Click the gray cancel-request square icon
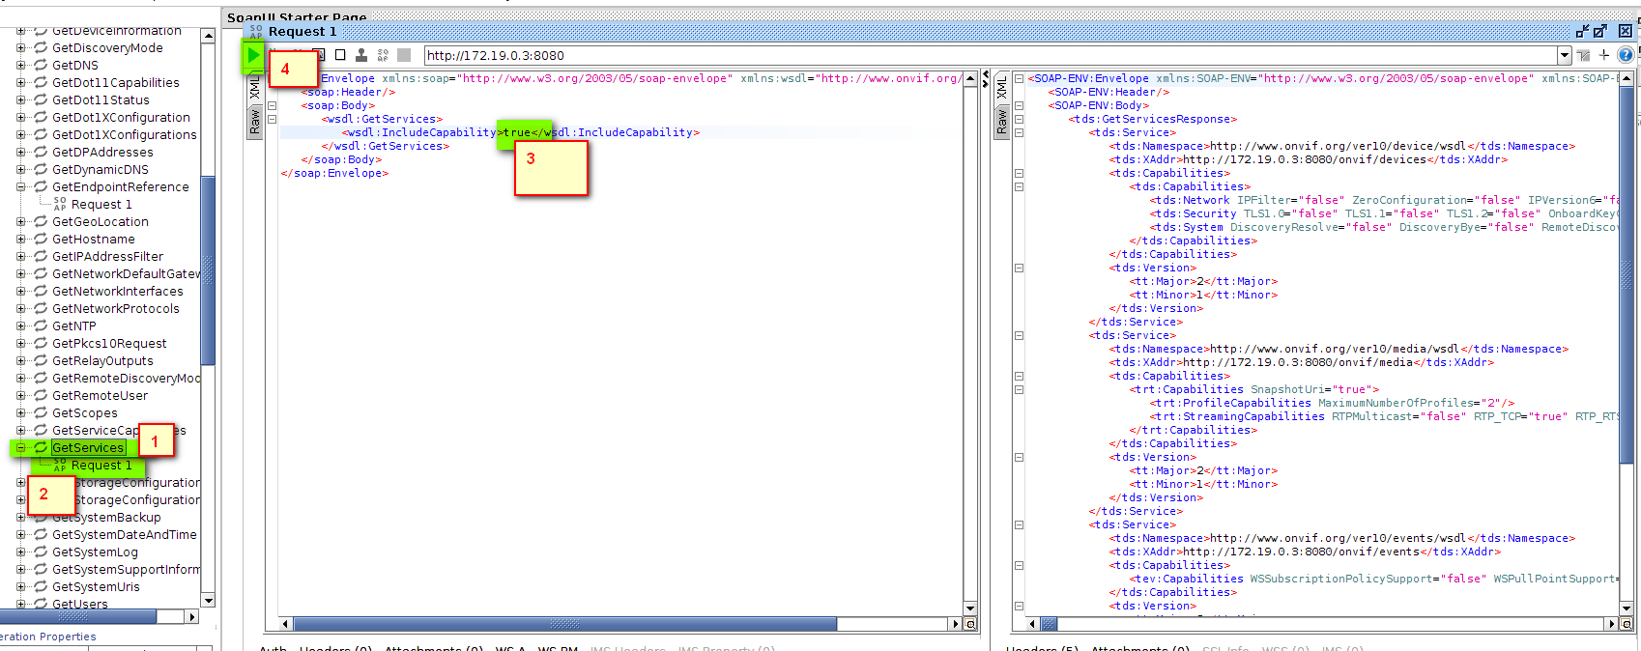This screenshot has height=651, width=1641. pyautogui.click(x=404, y=55)
